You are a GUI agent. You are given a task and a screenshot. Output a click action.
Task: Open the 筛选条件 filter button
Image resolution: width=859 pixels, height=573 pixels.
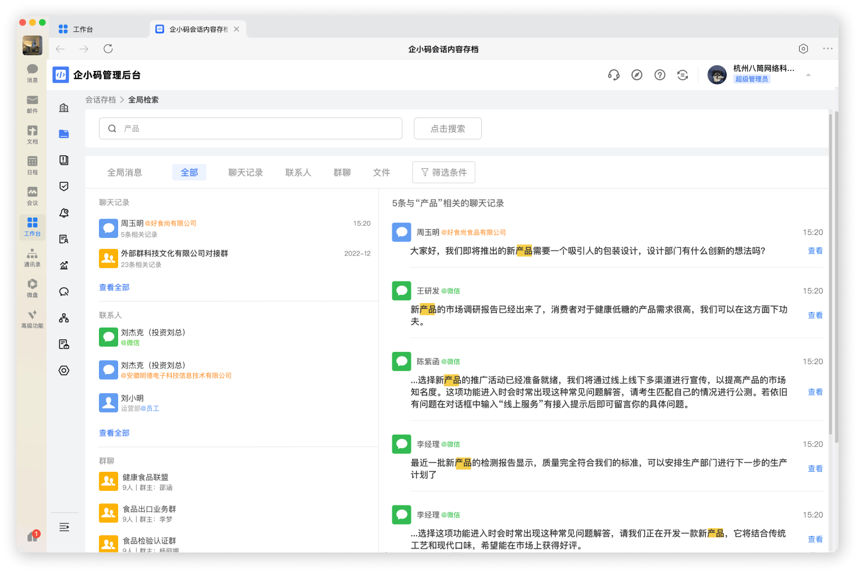tap(443, 172)
